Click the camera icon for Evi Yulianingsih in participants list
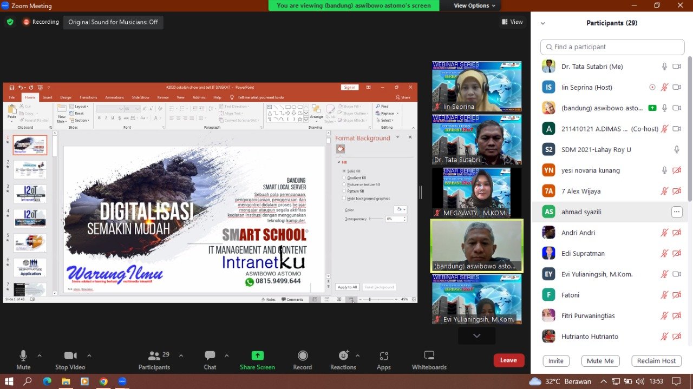693x389 pixels. pyautogui.click(x=677, y=274)
